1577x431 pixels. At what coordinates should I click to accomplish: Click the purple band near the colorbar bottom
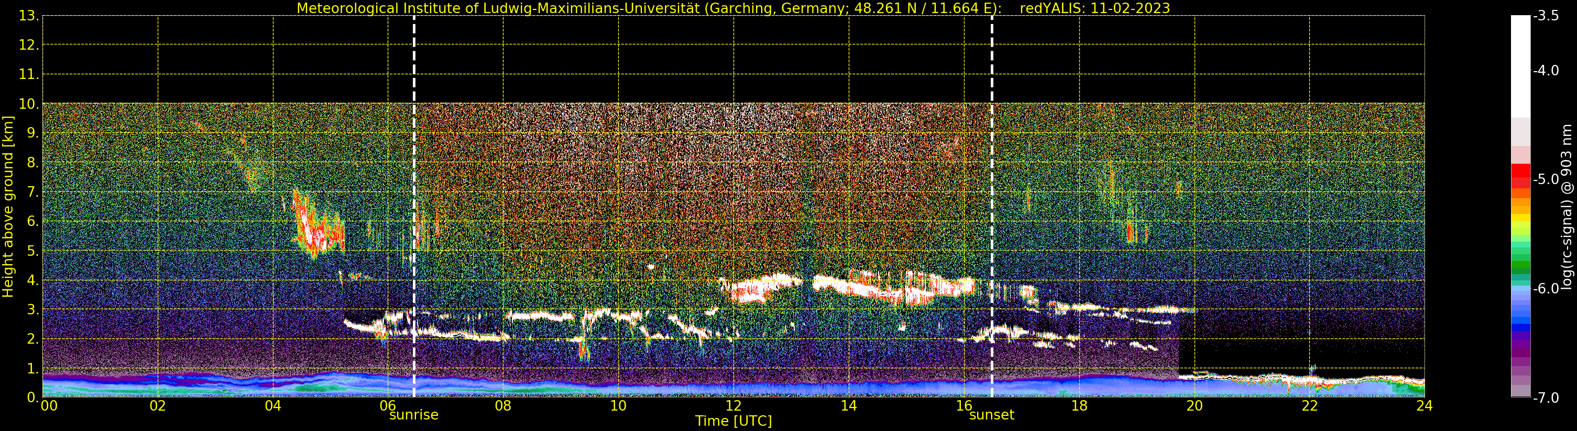(1520, 353)
